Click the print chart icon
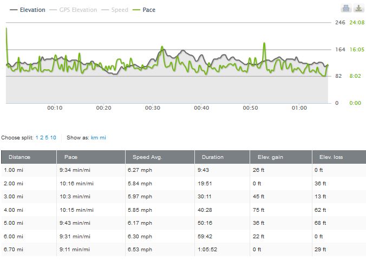Image resolution: width=366 pixels, height=261 pixels. coord(346,8)
